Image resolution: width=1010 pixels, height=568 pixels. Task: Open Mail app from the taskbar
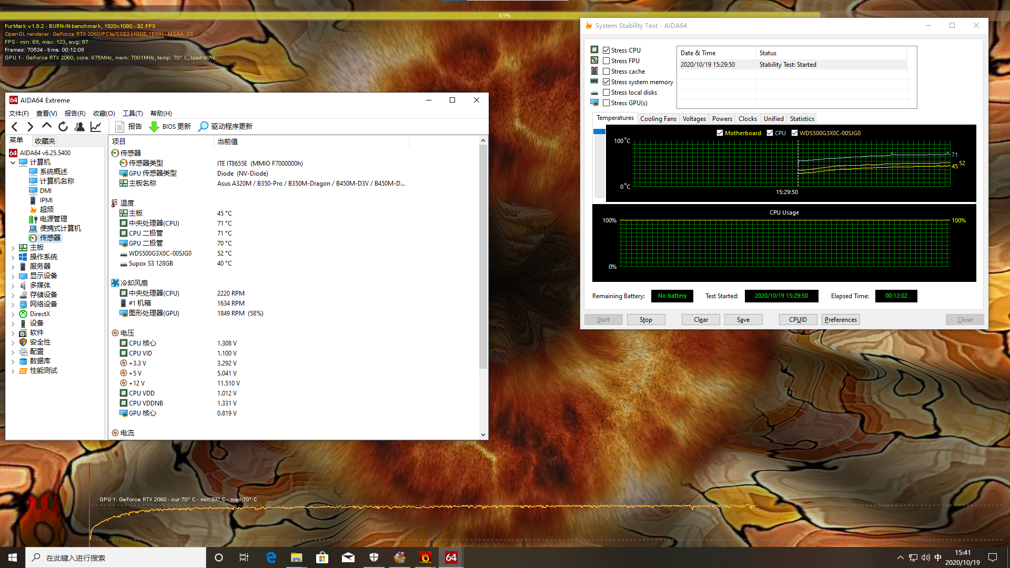pos(348,557)
